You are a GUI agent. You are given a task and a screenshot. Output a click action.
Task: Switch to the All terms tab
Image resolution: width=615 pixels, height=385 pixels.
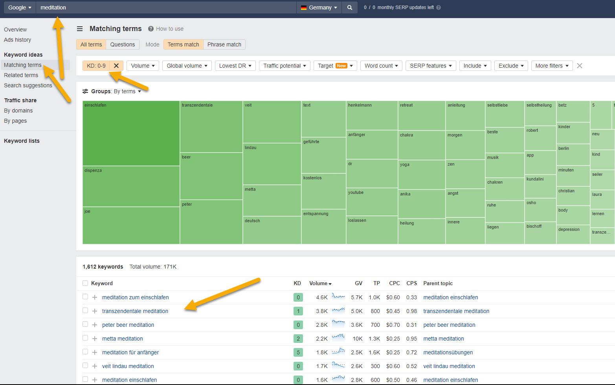pyautogui.click(x=91, y=44)
